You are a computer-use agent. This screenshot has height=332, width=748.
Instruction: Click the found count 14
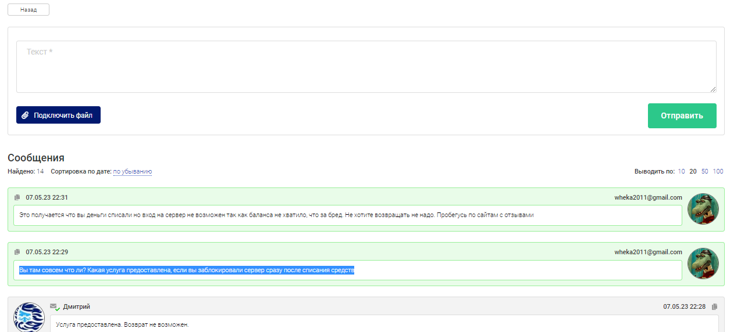pos(40,172)
